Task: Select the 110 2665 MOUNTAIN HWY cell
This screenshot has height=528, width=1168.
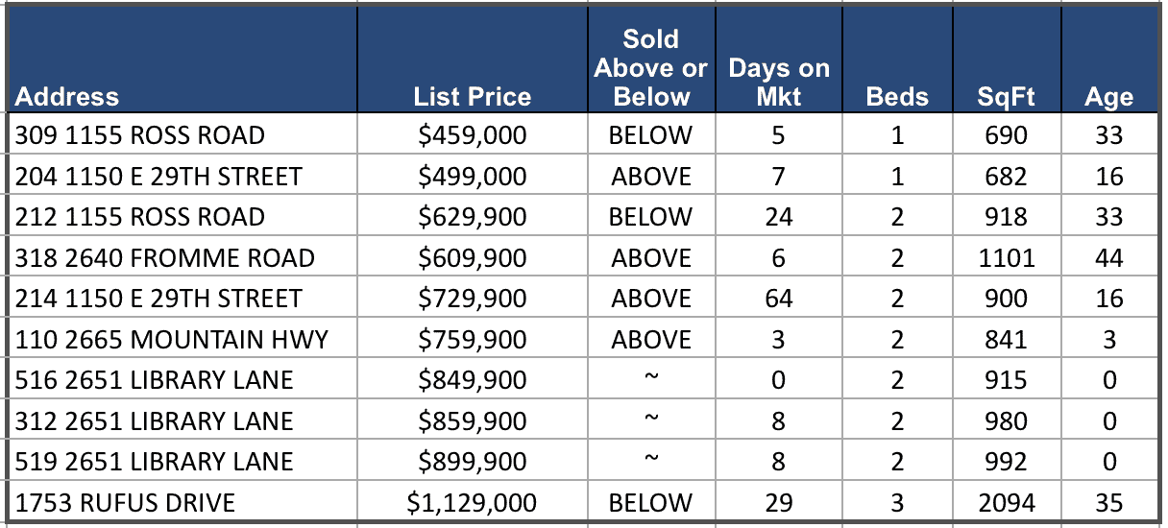Action: pyautogui.click(x=171, y=340)
